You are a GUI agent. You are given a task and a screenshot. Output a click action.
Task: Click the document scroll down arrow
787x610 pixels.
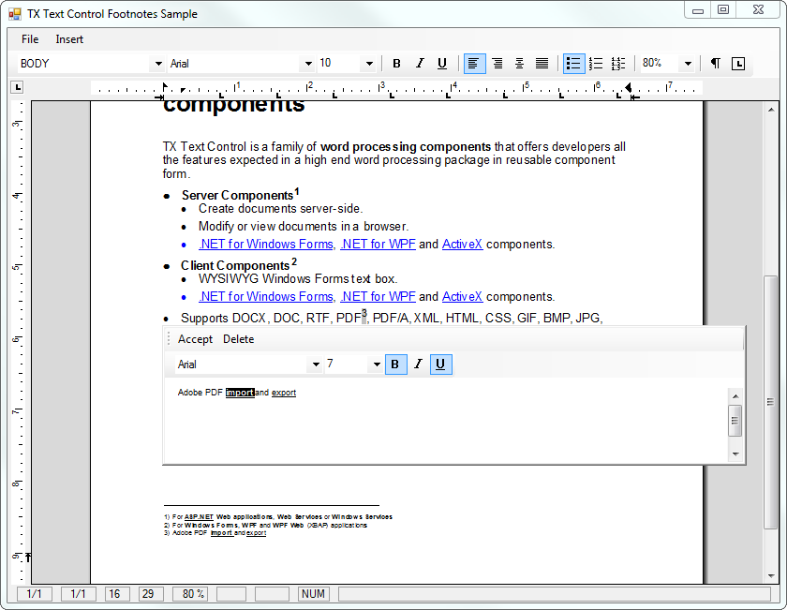pyautogui.click(x=771, y=576)
